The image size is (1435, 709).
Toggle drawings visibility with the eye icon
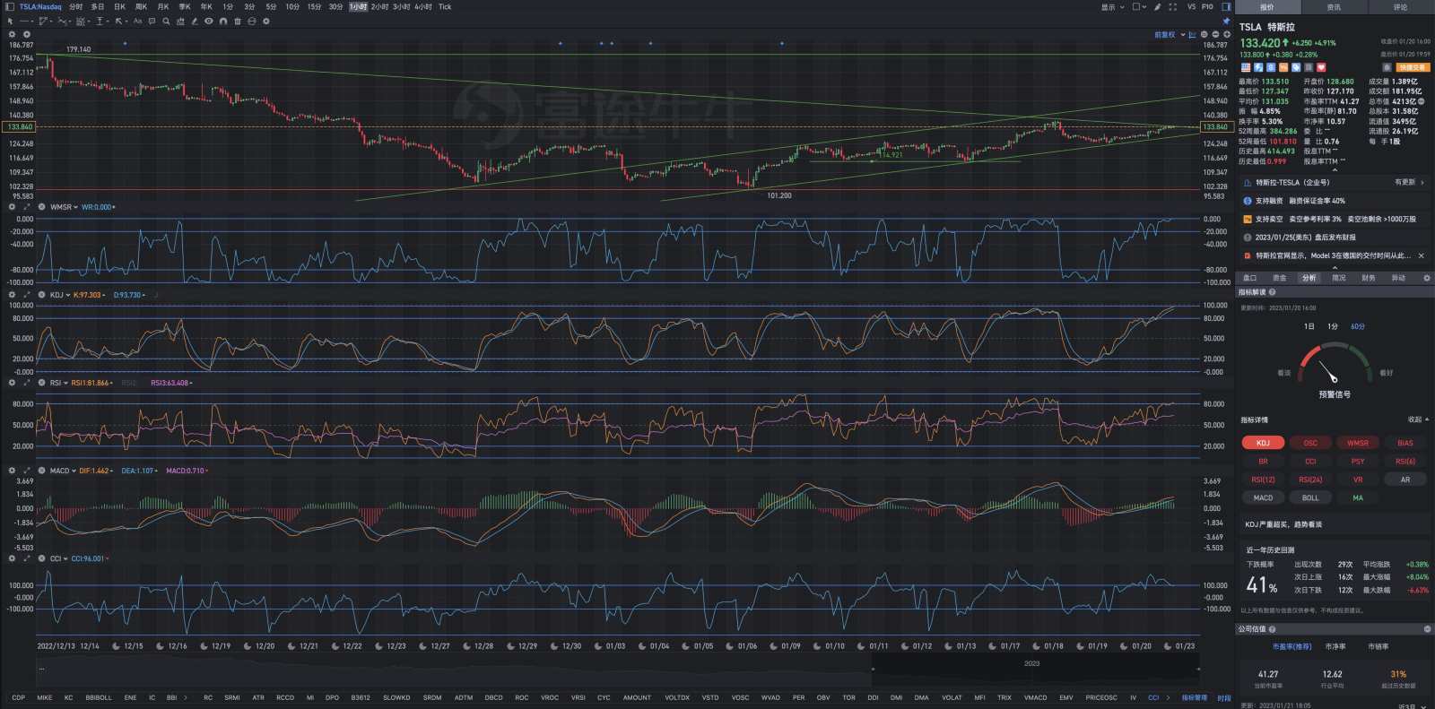click(208, 21)
